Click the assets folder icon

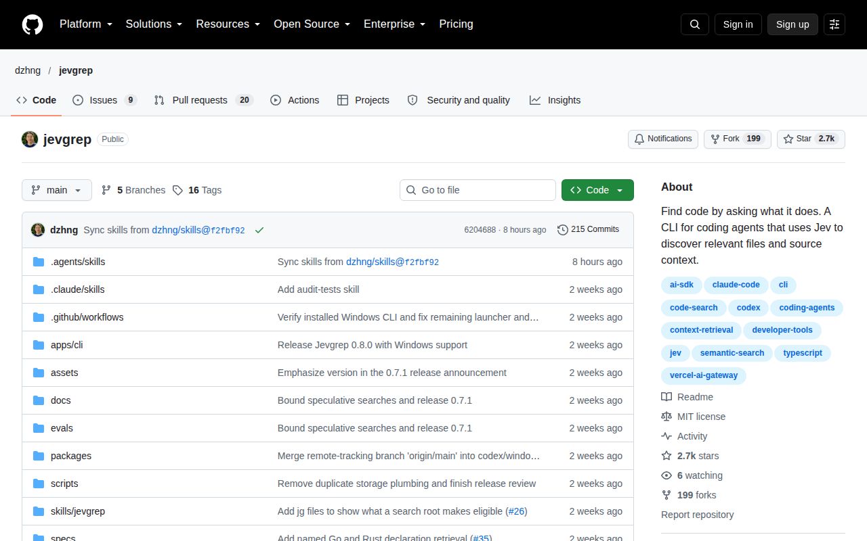(39, 373)
